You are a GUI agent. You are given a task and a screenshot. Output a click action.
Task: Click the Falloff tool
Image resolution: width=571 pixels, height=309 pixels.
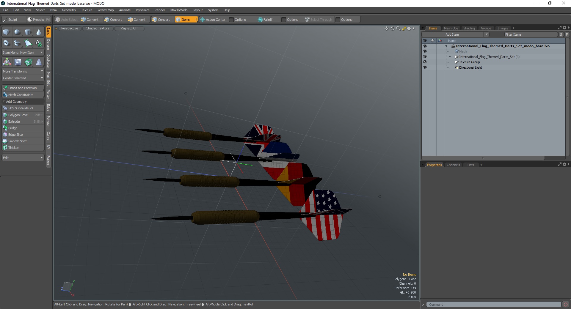point(265,20)
